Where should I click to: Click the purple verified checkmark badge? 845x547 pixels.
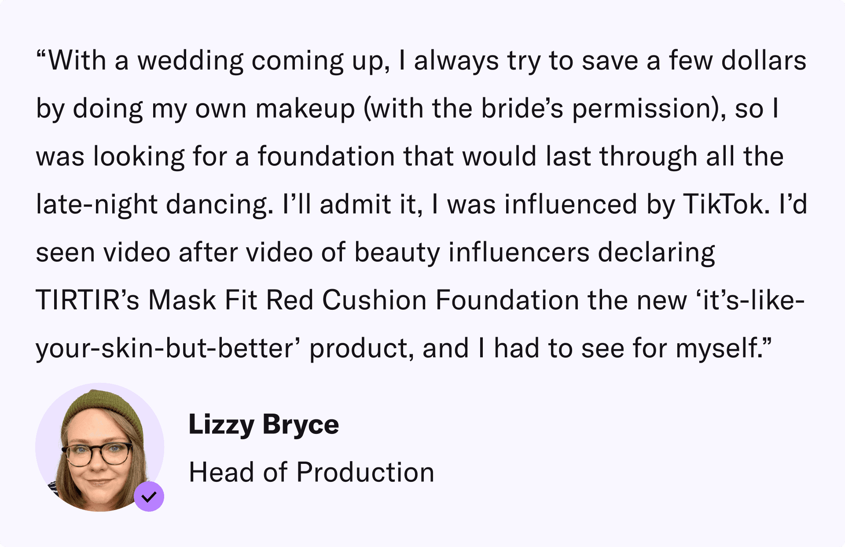click(x=149, y=496)
